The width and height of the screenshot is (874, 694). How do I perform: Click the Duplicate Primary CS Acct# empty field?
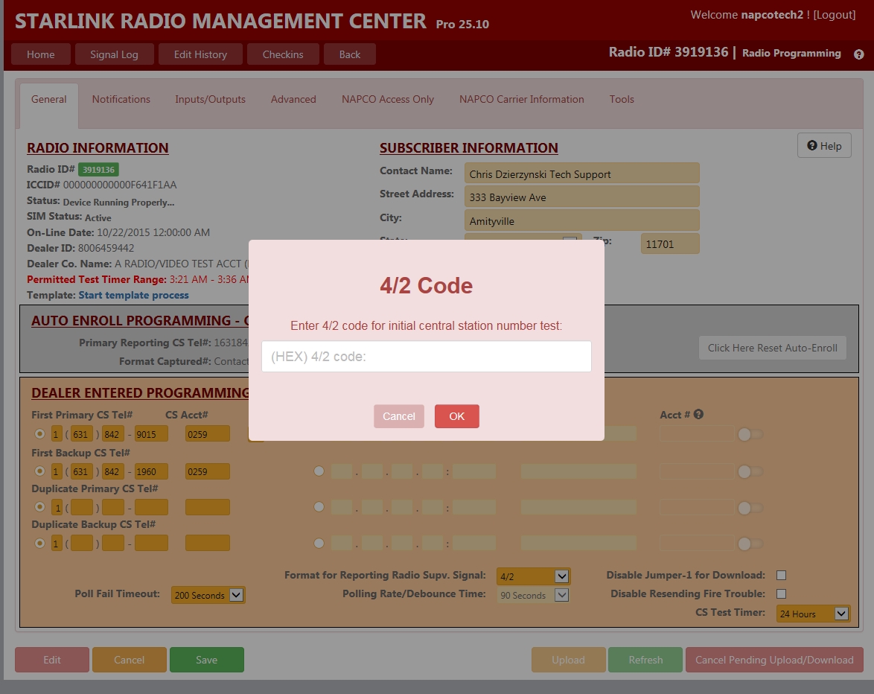tap(208, 507)
